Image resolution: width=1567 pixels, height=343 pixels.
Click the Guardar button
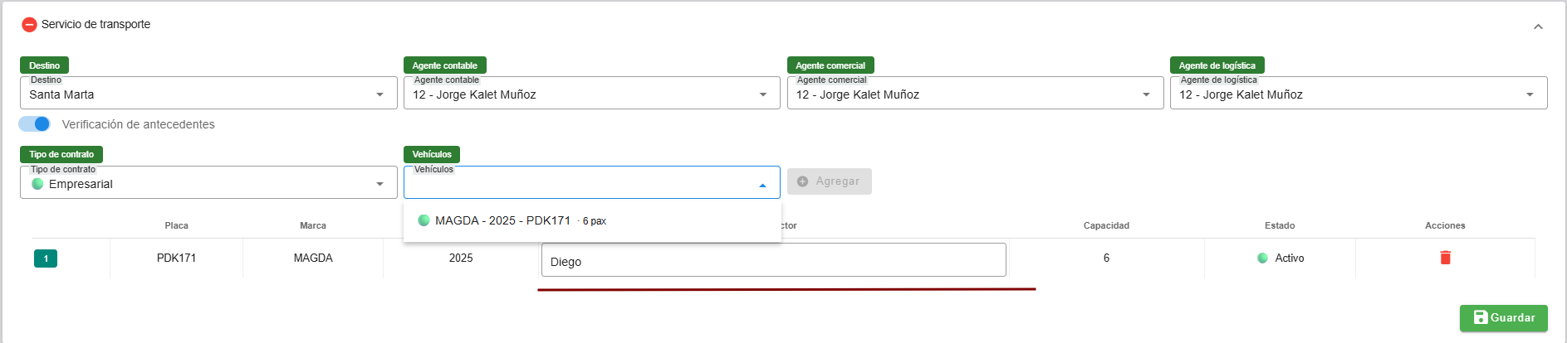1503,318
